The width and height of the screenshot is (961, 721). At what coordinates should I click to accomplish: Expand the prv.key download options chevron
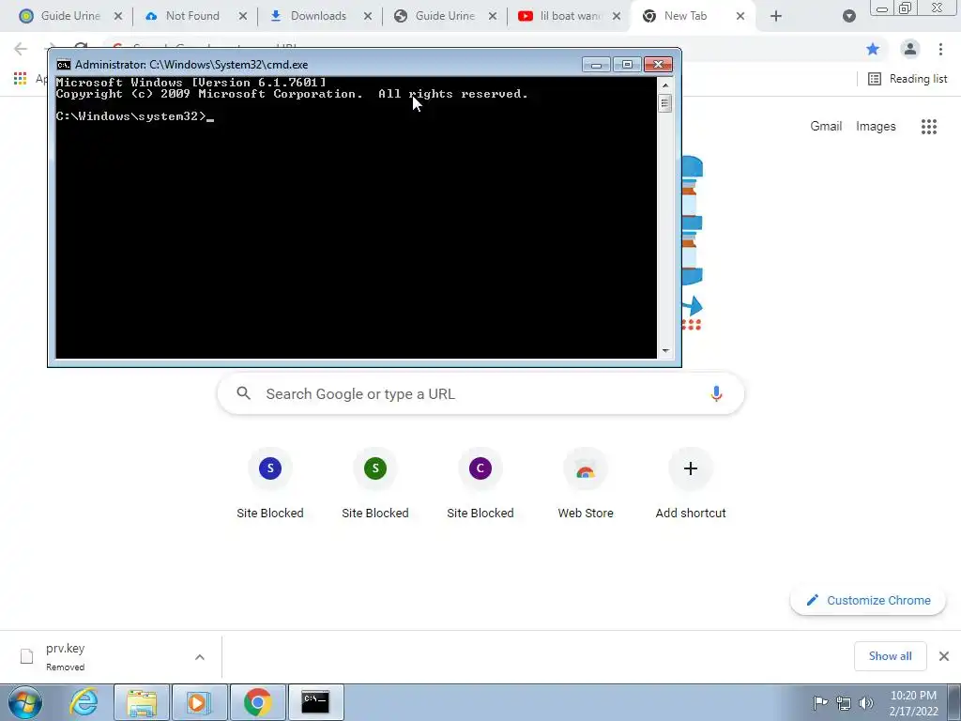point(200,656)
